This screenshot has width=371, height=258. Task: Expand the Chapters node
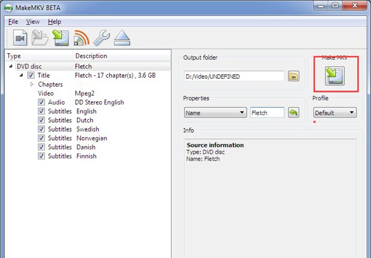click(32, 84)
